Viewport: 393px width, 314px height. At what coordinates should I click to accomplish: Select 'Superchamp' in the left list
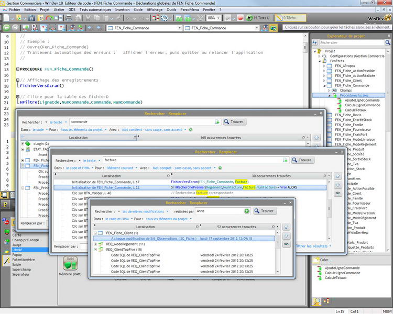(21, 270)
